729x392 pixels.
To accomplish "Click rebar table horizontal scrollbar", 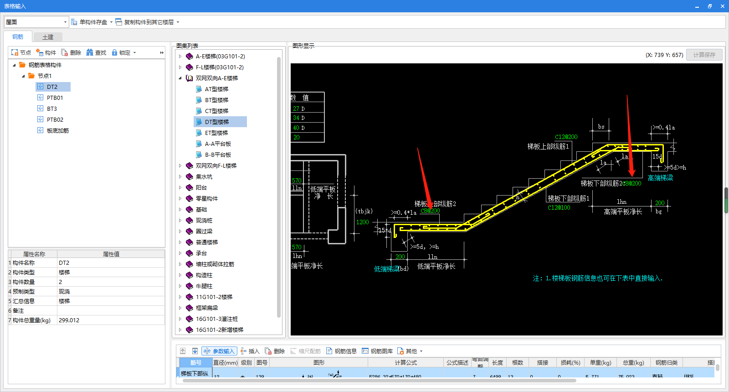I will pos(379,381).
